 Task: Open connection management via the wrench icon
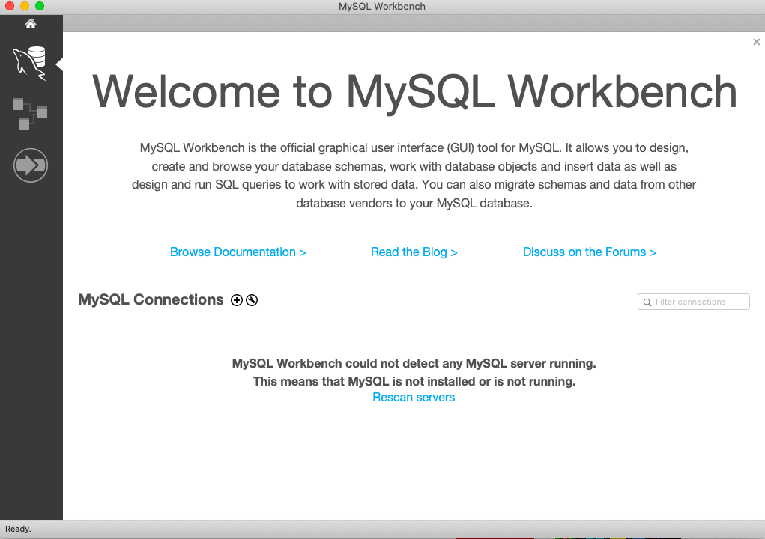coord(252,299)
